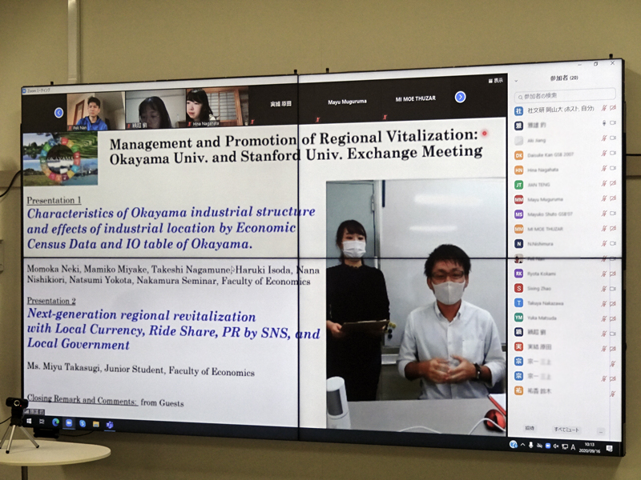Click the purple RK avatar icon
Viewport: 641px width, 480px height.
[x=518, y=274]
